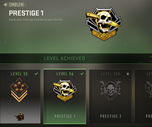Screen dimensions: 152x127
Task: Click the green checkmark on Level 55
Action: (36, 74)
